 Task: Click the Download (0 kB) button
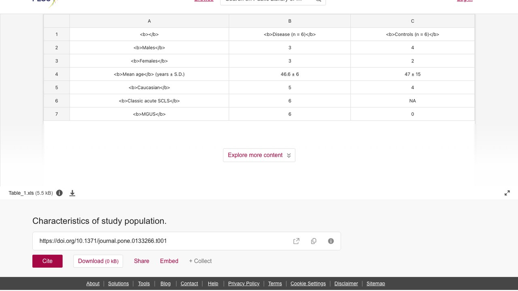coord(98,261)
